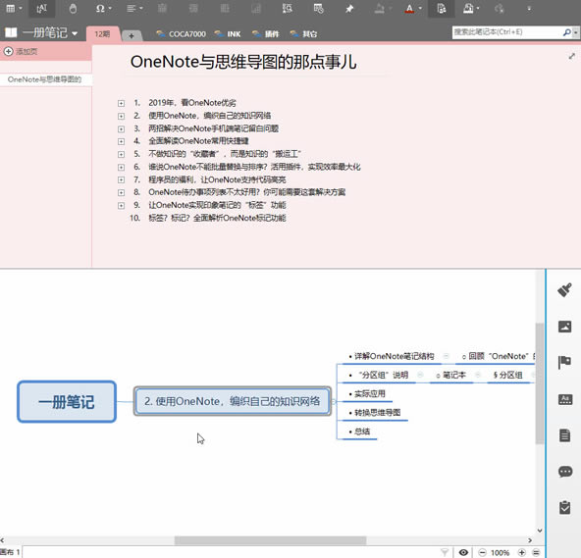Open the comments speech bubble panel

tap(565, 472)
